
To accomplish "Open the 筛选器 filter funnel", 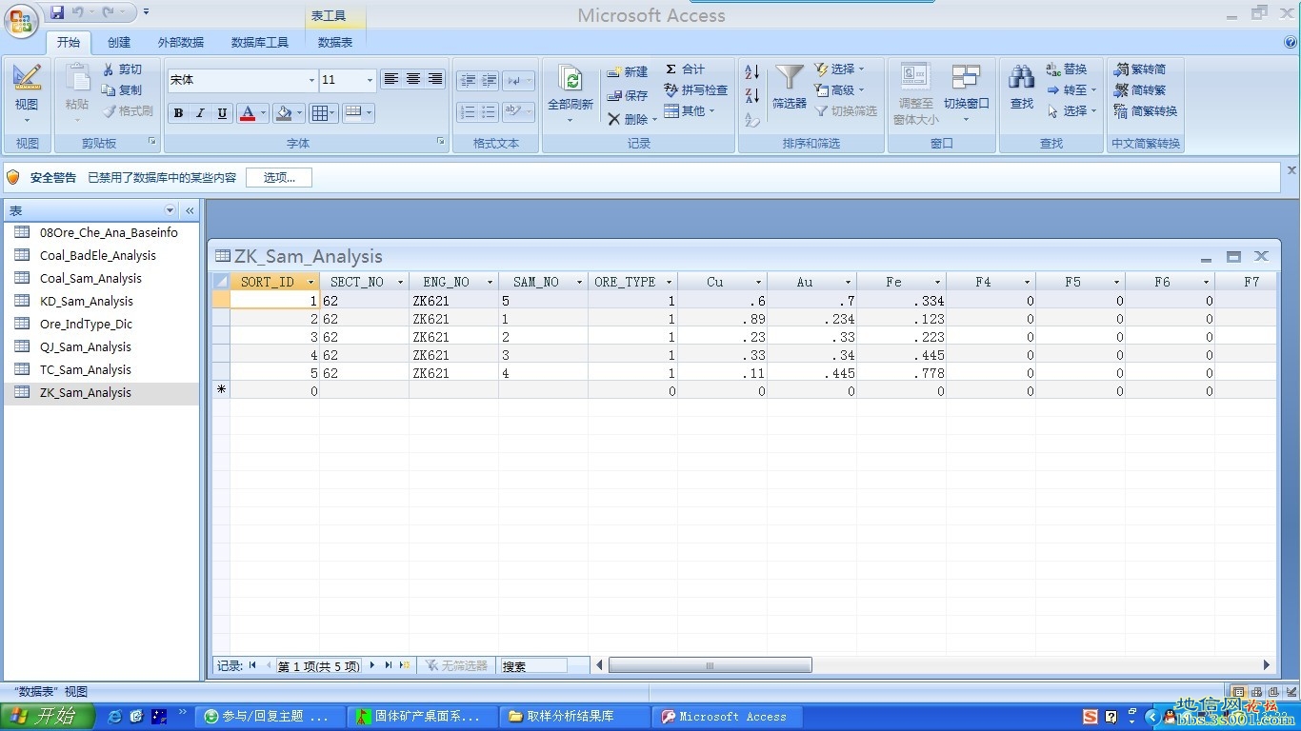I will [790, 88].
